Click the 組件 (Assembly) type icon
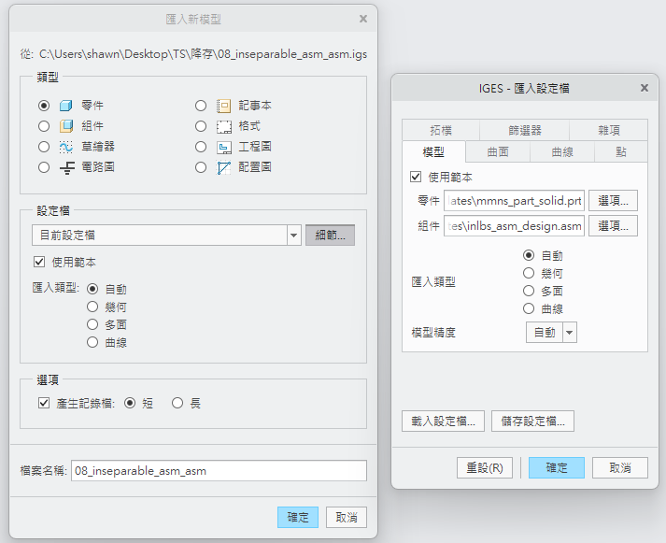This screenshot has width=666, height=543. 66,126
